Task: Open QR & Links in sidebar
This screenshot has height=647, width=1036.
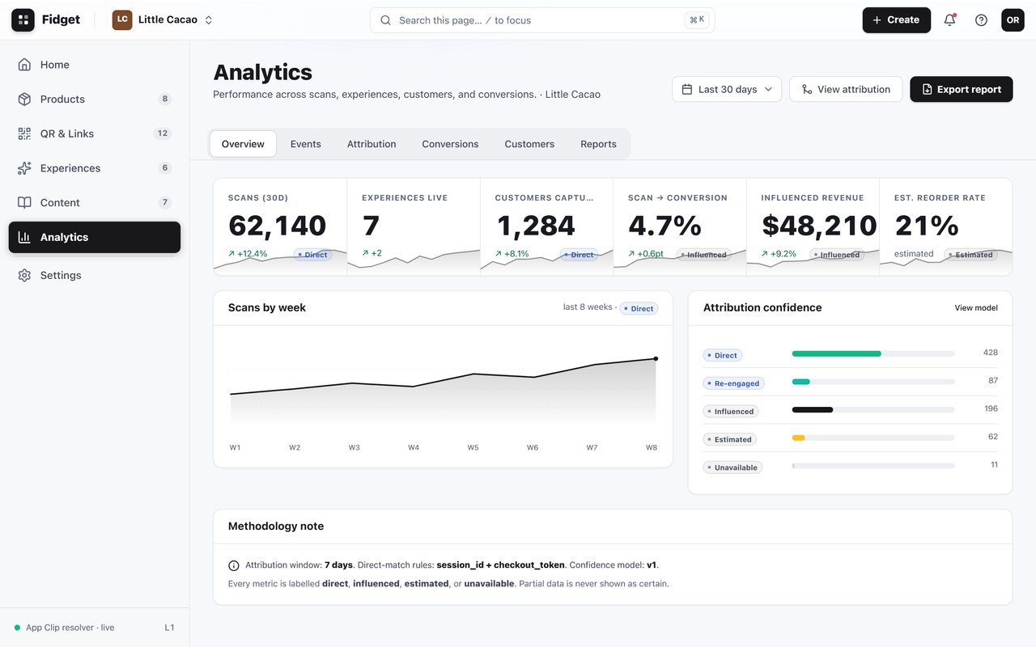Action: click(95, 133)
